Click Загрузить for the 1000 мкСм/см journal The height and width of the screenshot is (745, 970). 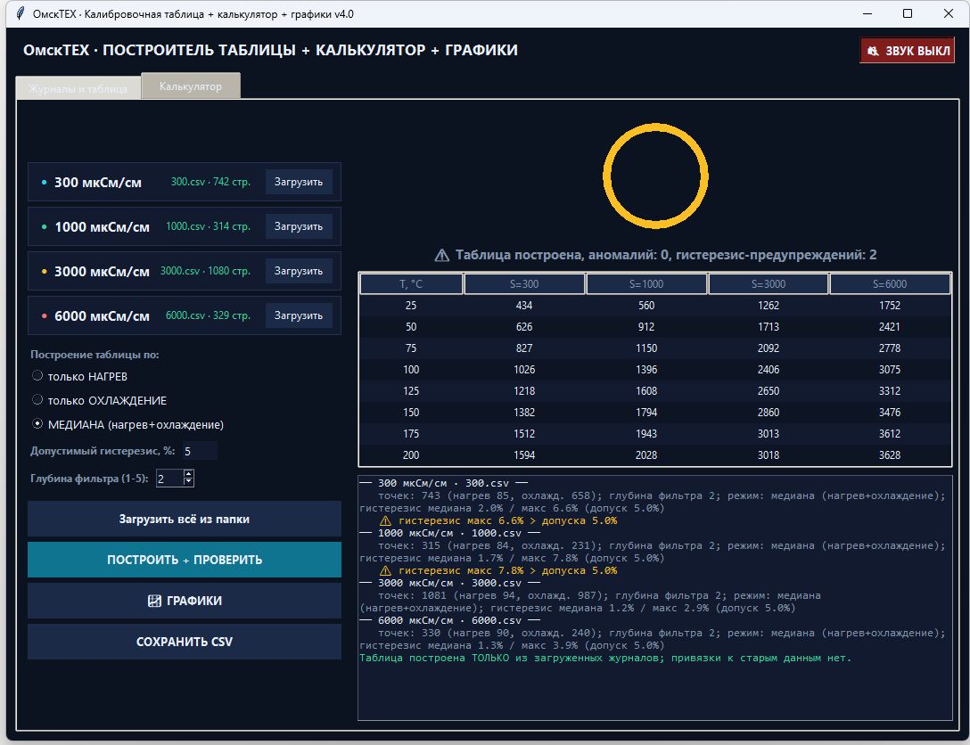coord(299,226)
